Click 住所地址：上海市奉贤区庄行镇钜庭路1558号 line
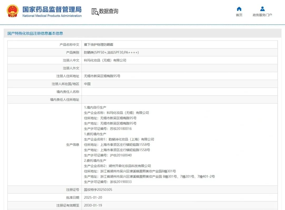 117,145
